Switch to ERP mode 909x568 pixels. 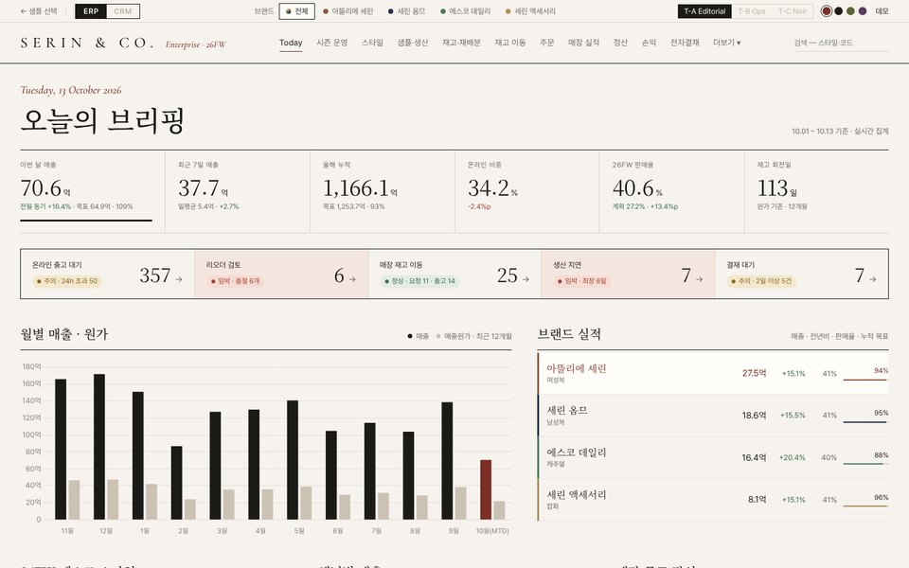[91, 11]
